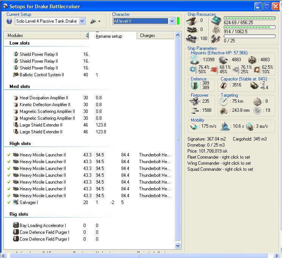This screenshot has height=258, width=282.
Task: Click the horizontal scrollbar right arrow
Action: point(276,256)
